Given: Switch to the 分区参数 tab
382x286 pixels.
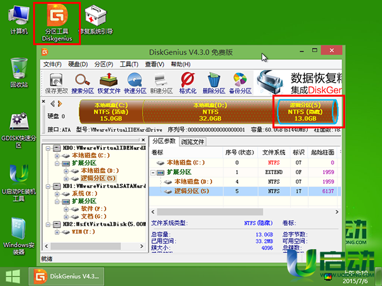Looking at the screenshot, I should [x=164, y=141].
